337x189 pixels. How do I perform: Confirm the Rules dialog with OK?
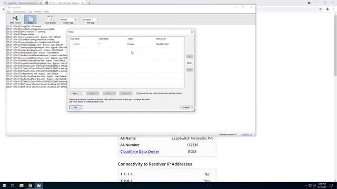[76, 107]
